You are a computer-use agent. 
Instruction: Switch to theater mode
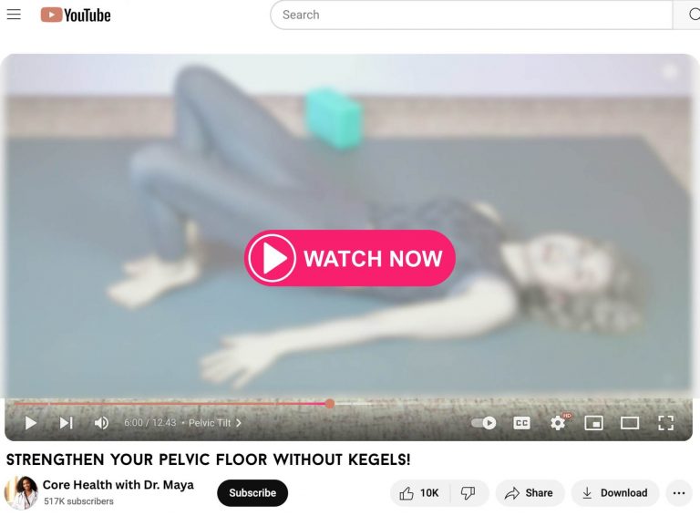pyautogui.click(x=630, y=423)
